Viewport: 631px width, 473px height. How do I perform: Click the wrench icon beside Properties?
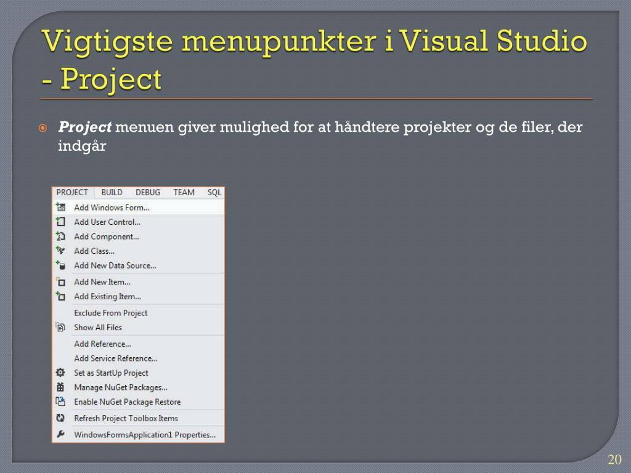[x=60, y=434]
